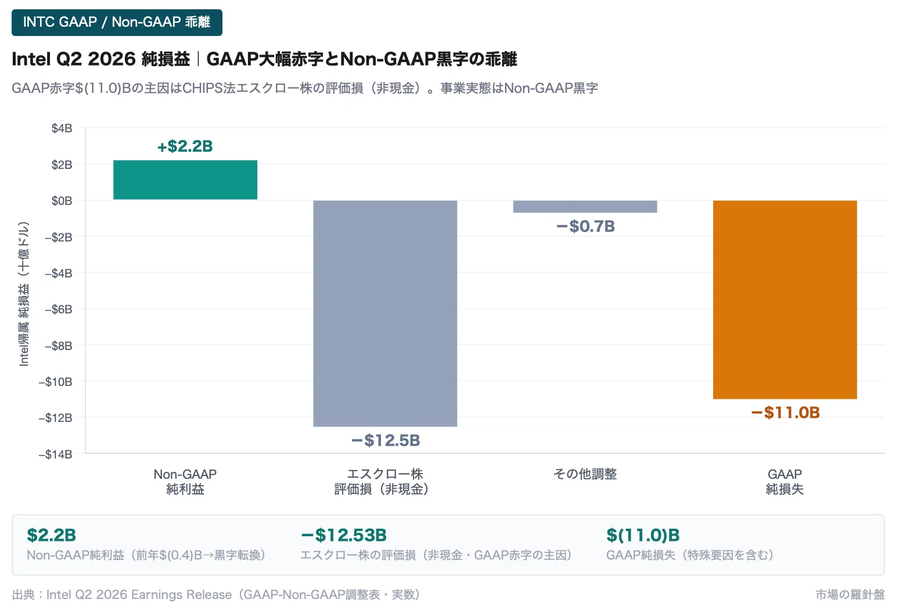The width and height of the screenshot is (899, 614).
Task: Click the –$10B y-axis tick label
Action: pyautogui.click(x=56, y=382)
